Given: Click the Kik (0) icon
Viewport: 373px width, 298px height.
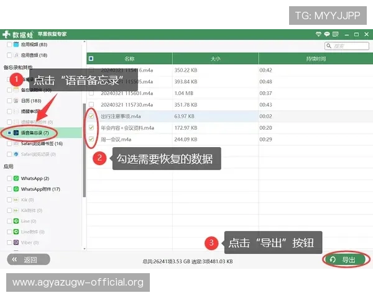Looking at the screenshot, I should pos(16,200).
